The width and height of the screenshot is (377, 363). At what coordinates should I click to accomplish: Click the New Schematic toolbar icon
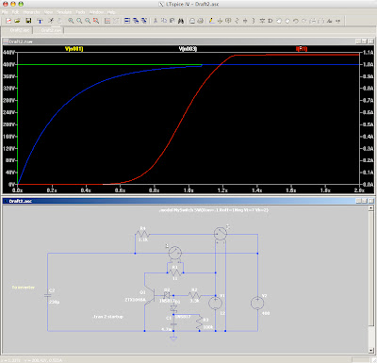tap(8, 21)
